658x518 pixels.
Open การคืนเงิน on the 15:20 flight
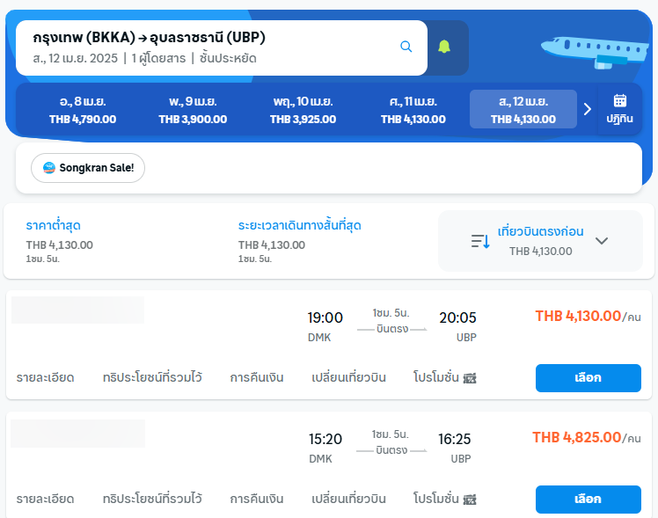(x=257, y=499)
